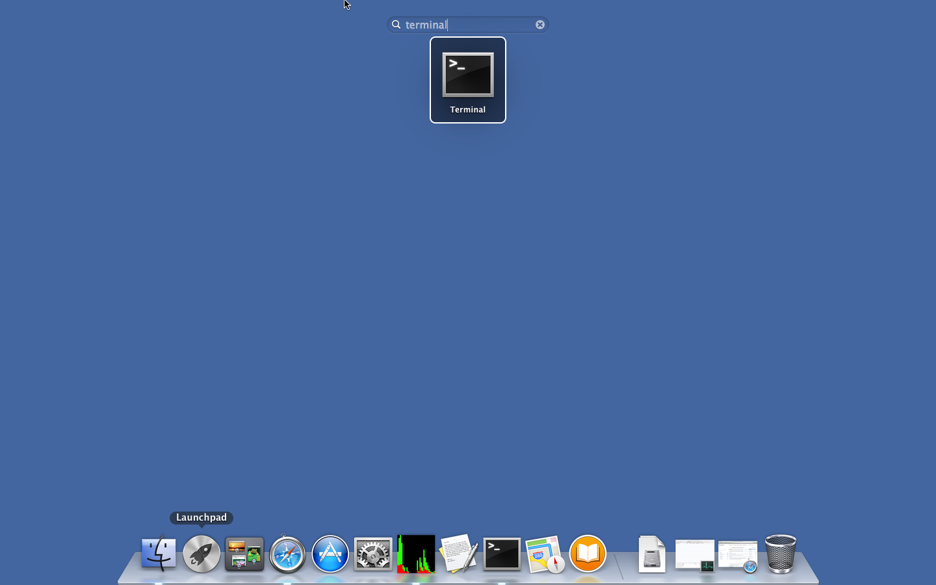Restore the minimized Safari window from the Dock
Viewport: 936px width, 585px height.
click(x=738, y=554)
